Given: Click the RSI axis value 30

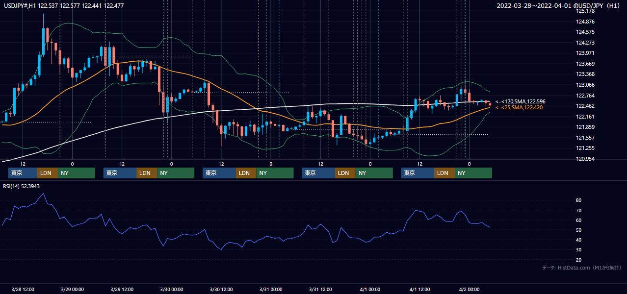Looking at the screenshot, I should coord(579,250).
